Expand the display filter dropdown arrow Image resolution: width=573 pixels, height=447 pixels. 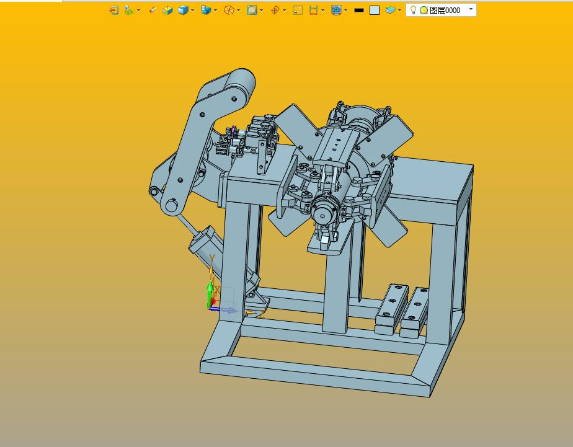coord(138,10)
